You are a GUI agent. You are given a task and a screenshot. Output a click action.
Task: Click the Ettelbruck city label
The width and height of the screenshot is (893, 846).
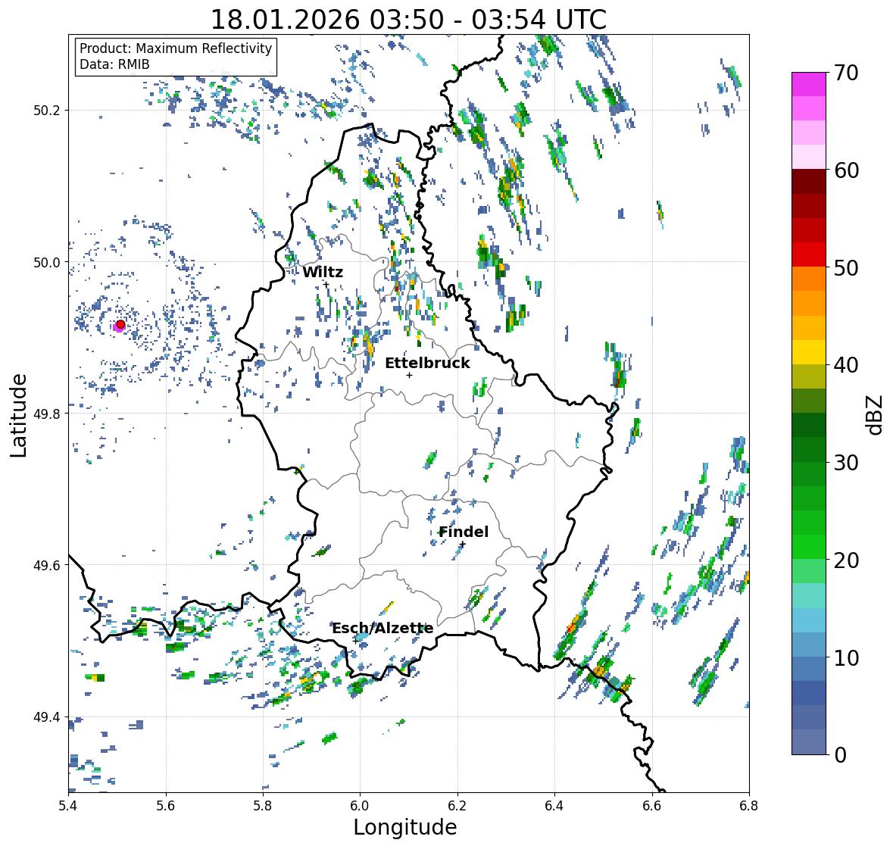(427, 364)
